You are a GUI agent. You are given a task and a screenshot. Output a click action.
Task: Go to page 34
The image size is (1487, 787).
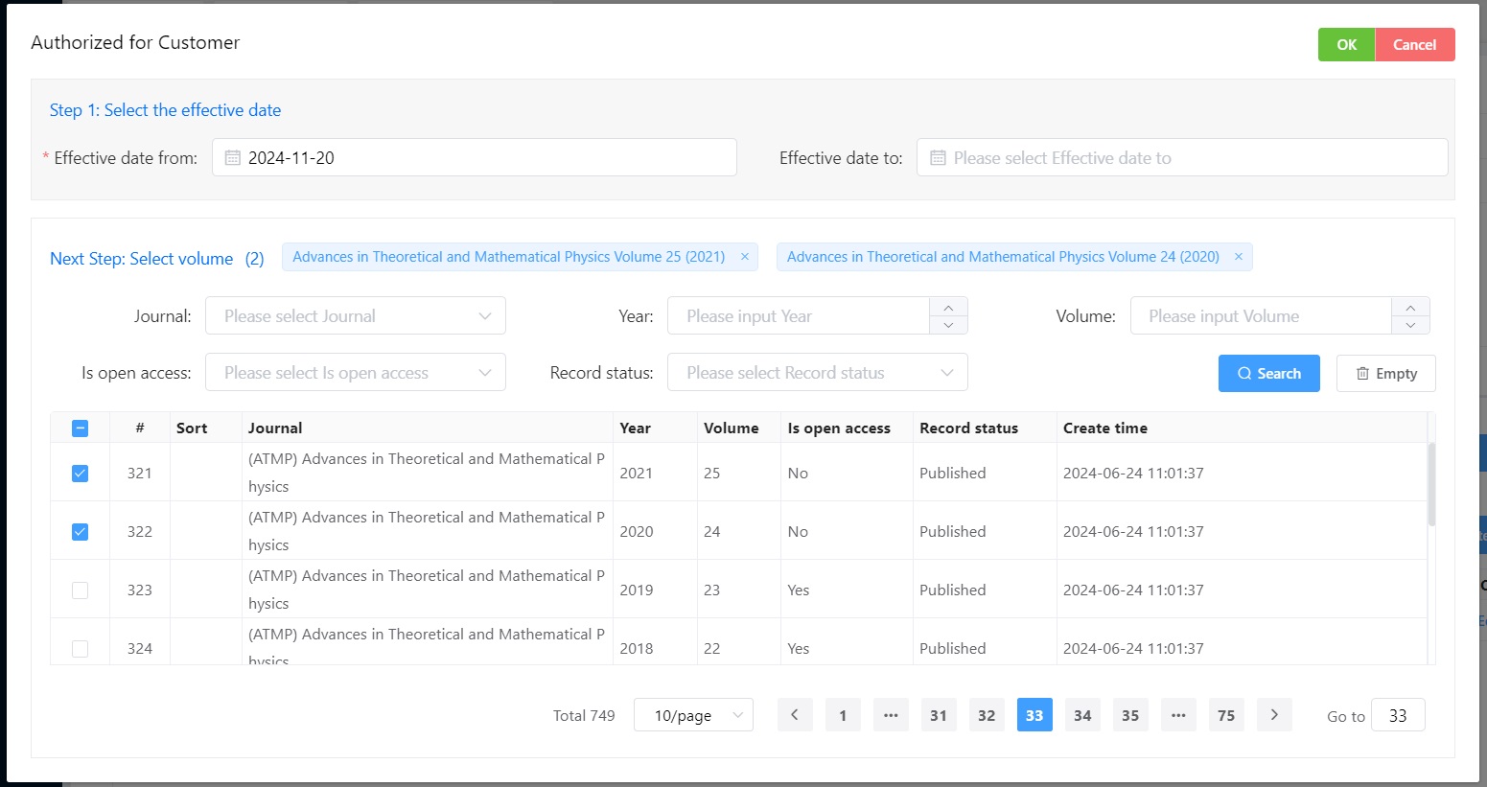(1082, 715)
